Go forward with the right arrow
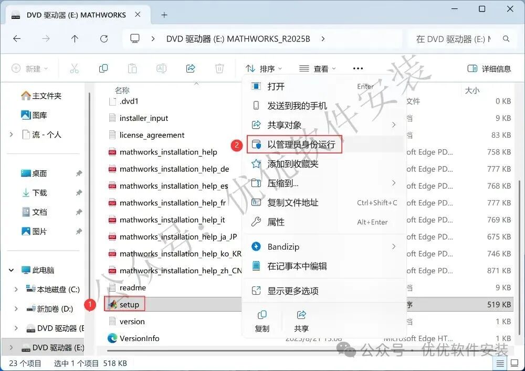Screen dimensions: 525x371 click(46, 39)
